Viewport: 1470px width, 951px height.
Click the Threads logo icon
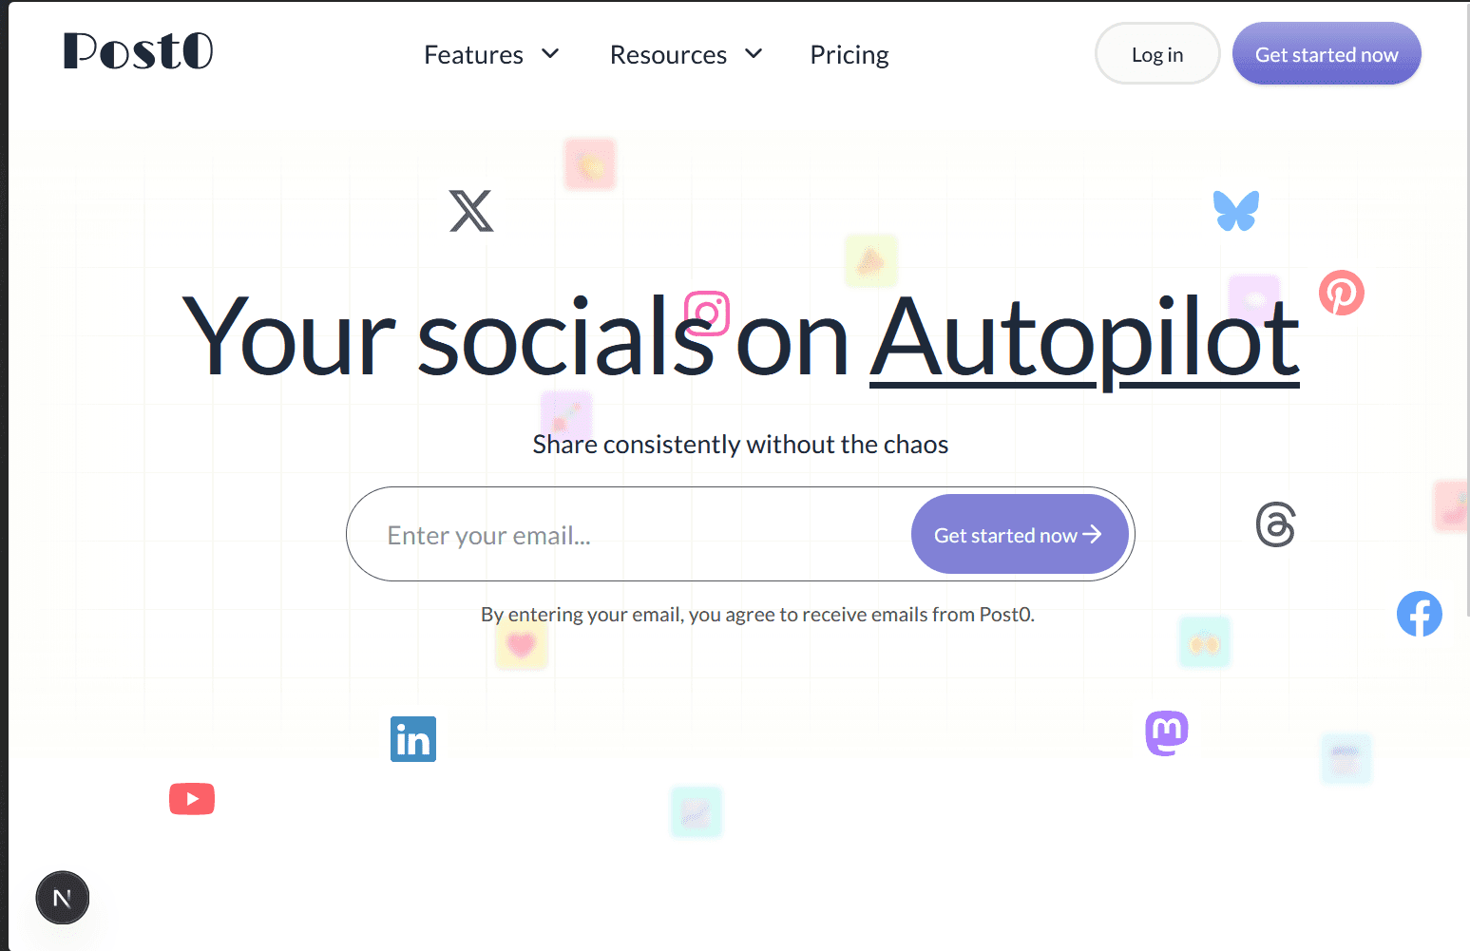click(1275, 524)
